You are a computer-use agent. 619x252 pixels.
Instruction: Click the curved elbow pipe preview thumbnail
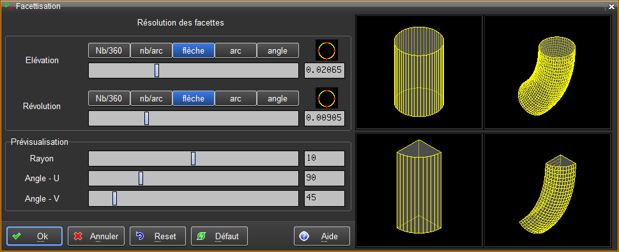click(x=547, y=72)
